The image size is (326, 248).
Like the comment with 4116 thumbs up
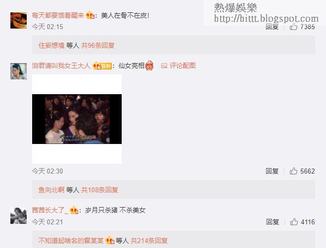point(294,222)
